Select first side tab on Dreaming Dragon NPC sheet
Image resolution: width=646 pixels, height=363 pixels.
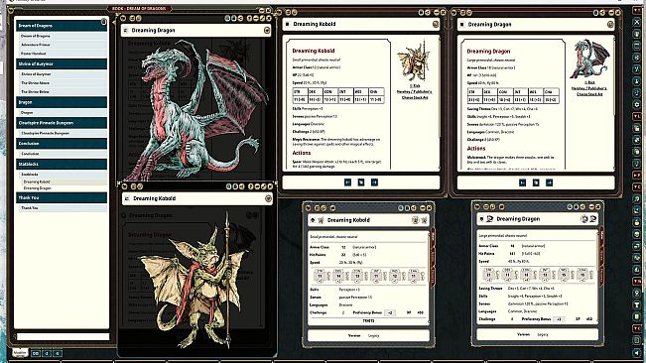602,235
